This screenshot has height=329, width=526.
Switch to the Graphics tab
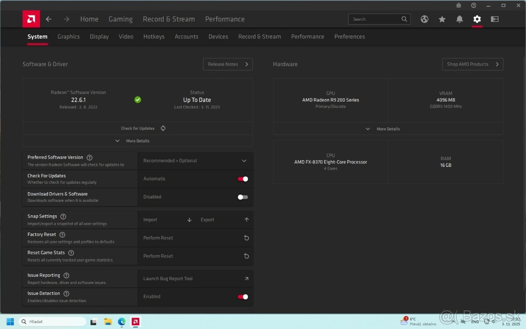pos(68,36)
